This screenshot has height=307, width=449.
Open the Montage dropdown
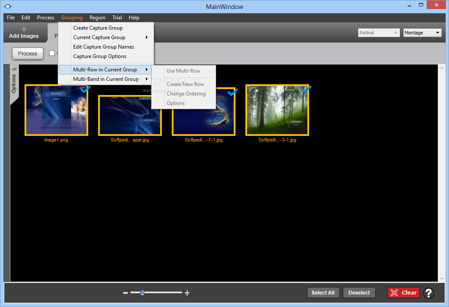(422, 33)
